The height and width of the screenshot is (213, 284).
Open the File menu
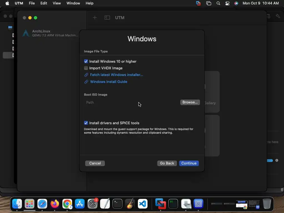pos(32,3)
